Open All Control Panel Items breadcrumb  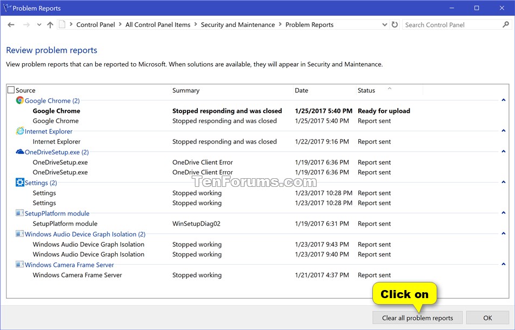click(158, 25)
